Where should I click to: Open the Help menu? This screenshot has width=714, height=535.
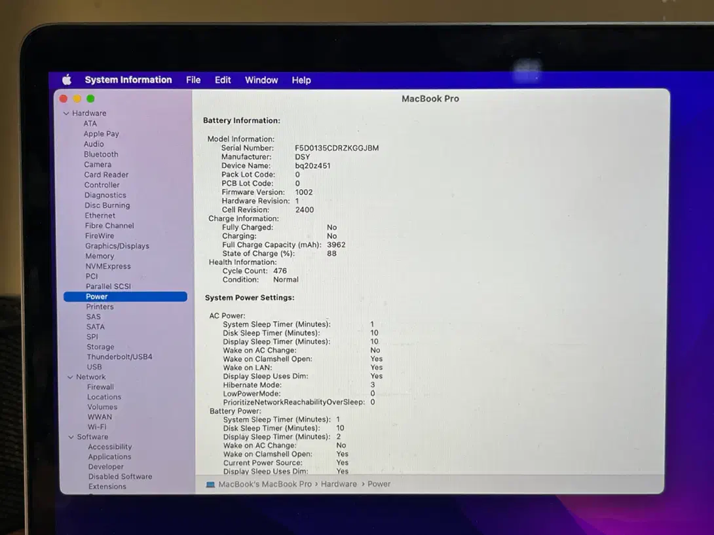pos(301,80)
